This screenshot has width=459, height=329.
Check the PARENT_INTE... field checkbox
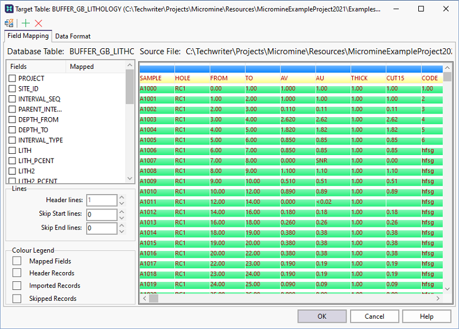[x=12, y=109]
